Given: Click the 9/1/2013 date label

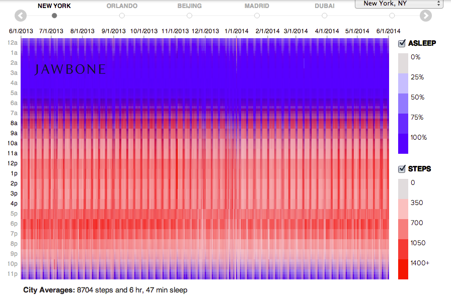Looking at the screenshot, I should coord(113,31).
